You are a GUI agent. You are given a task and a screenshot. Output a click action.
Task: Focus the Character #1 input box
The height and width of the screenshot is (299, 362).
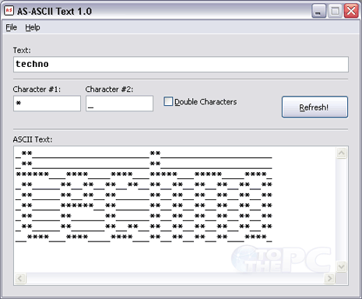(47, 104)
